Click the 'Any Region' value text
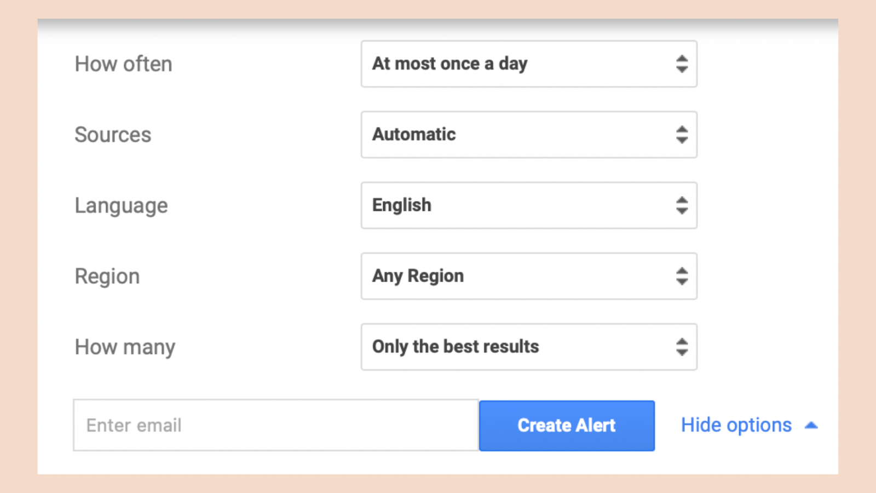 [418, 276]
